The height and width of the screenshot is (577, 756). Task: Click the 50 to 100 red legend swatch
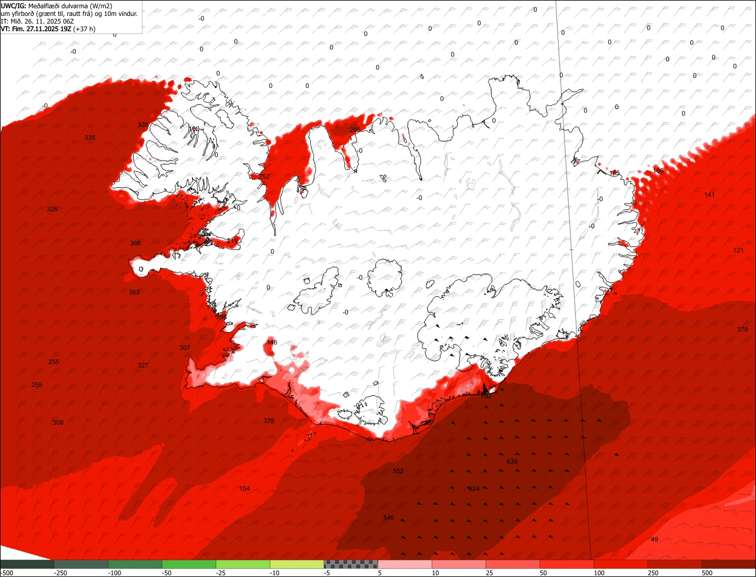pos(567,564)
